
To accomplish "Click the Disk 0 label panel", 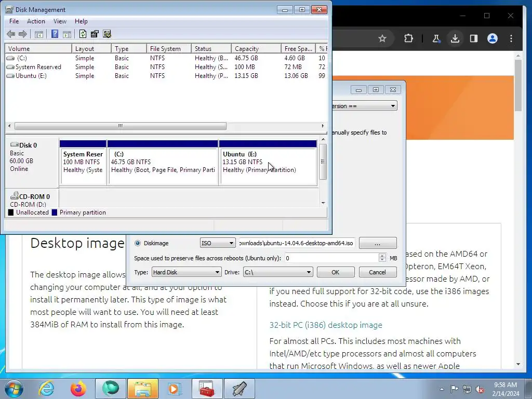I will (x=32, y=162).
